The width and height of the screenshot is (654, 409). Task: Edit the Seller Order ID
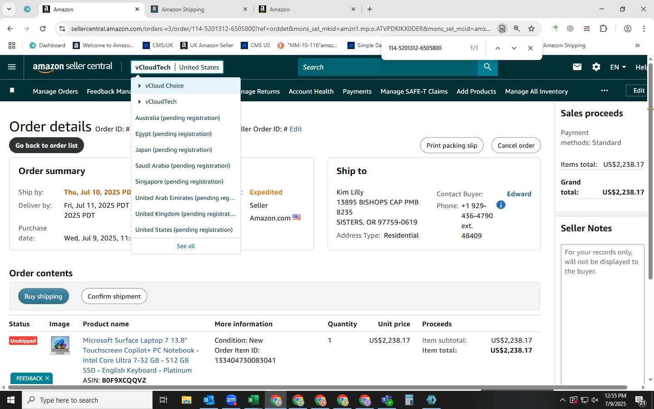296,129
